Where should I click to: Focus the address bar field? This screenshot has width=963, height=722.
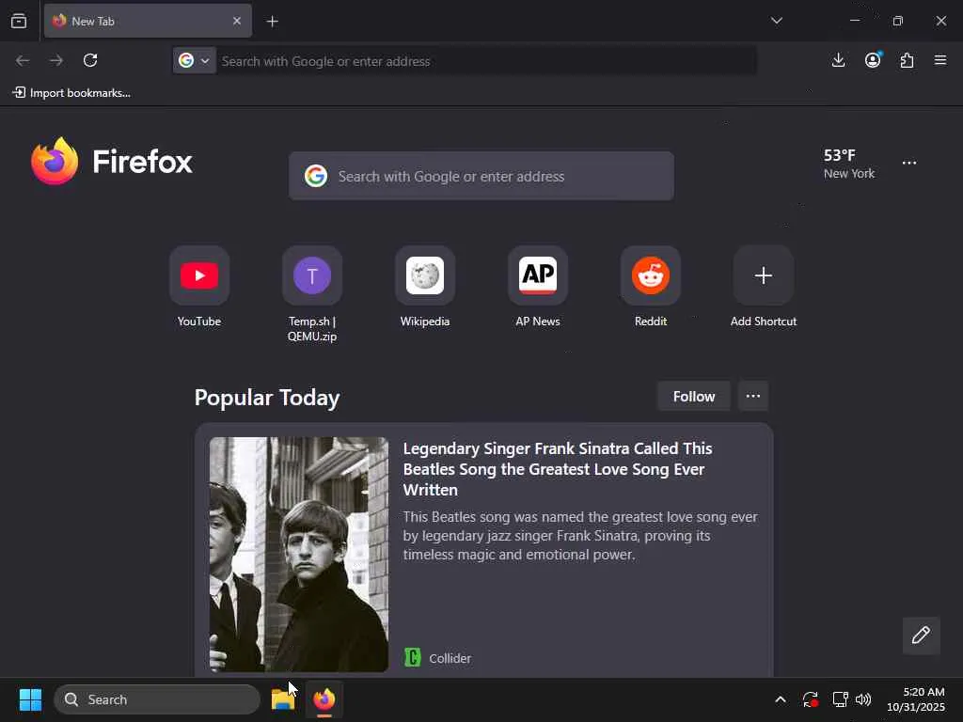[485, 61]
